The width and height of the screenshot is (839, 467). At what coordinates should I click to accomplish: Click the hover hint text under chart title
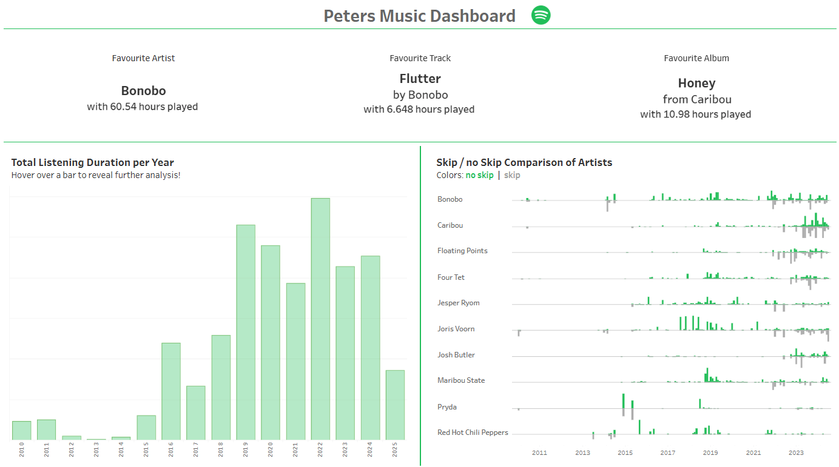pos(96,175)
